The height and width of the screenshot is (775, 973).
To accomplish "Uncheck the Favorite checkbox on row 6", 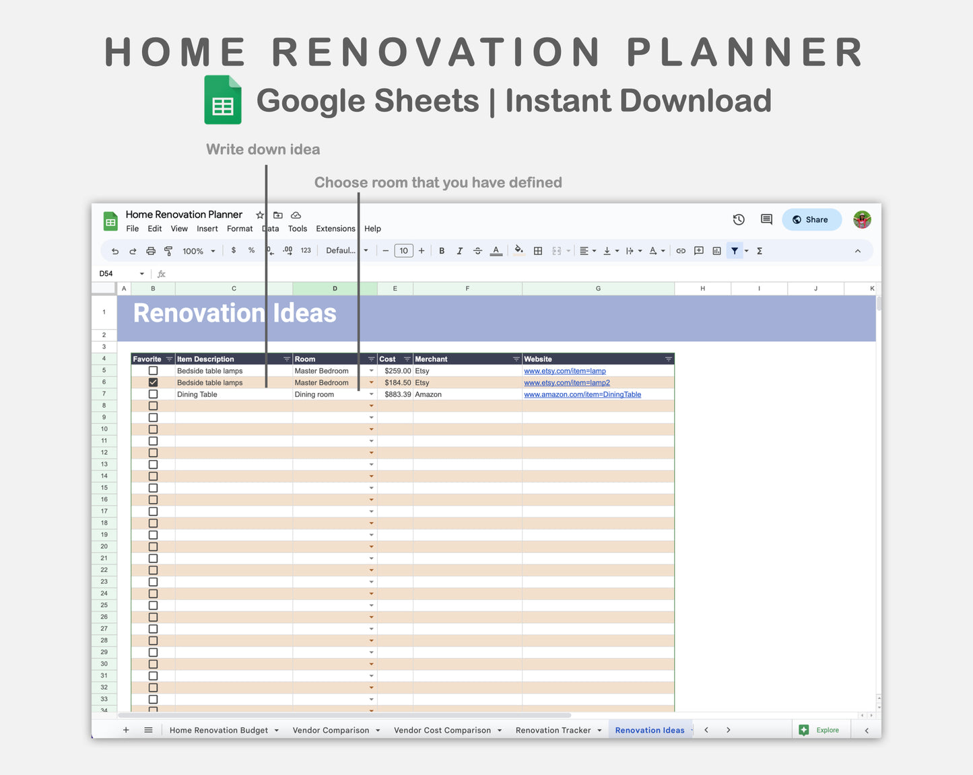I will coord(153,382).
